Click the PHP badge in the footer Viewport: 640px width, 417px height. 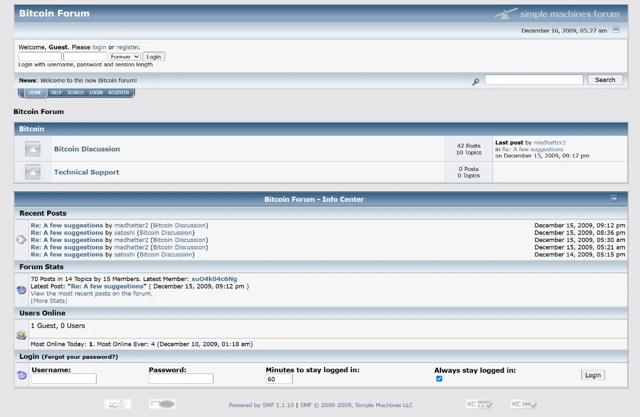coord(162,404)
